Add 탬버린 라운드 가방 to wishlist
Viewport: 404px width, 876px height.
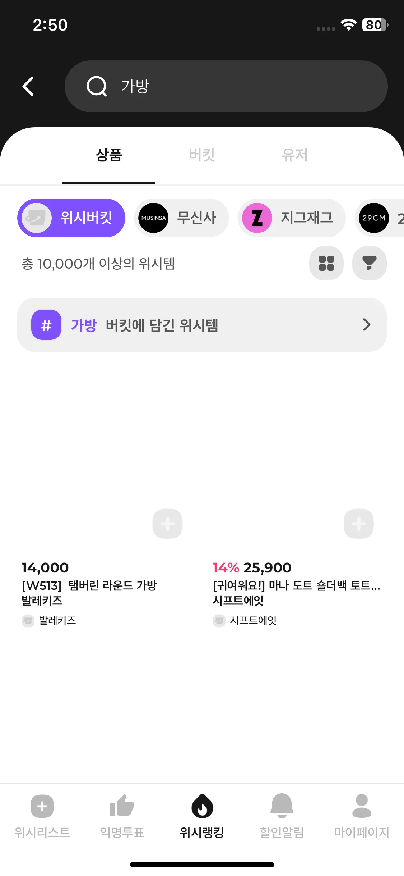167,524
